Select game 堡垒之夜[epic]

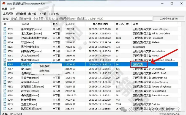[x=29, y=104]
